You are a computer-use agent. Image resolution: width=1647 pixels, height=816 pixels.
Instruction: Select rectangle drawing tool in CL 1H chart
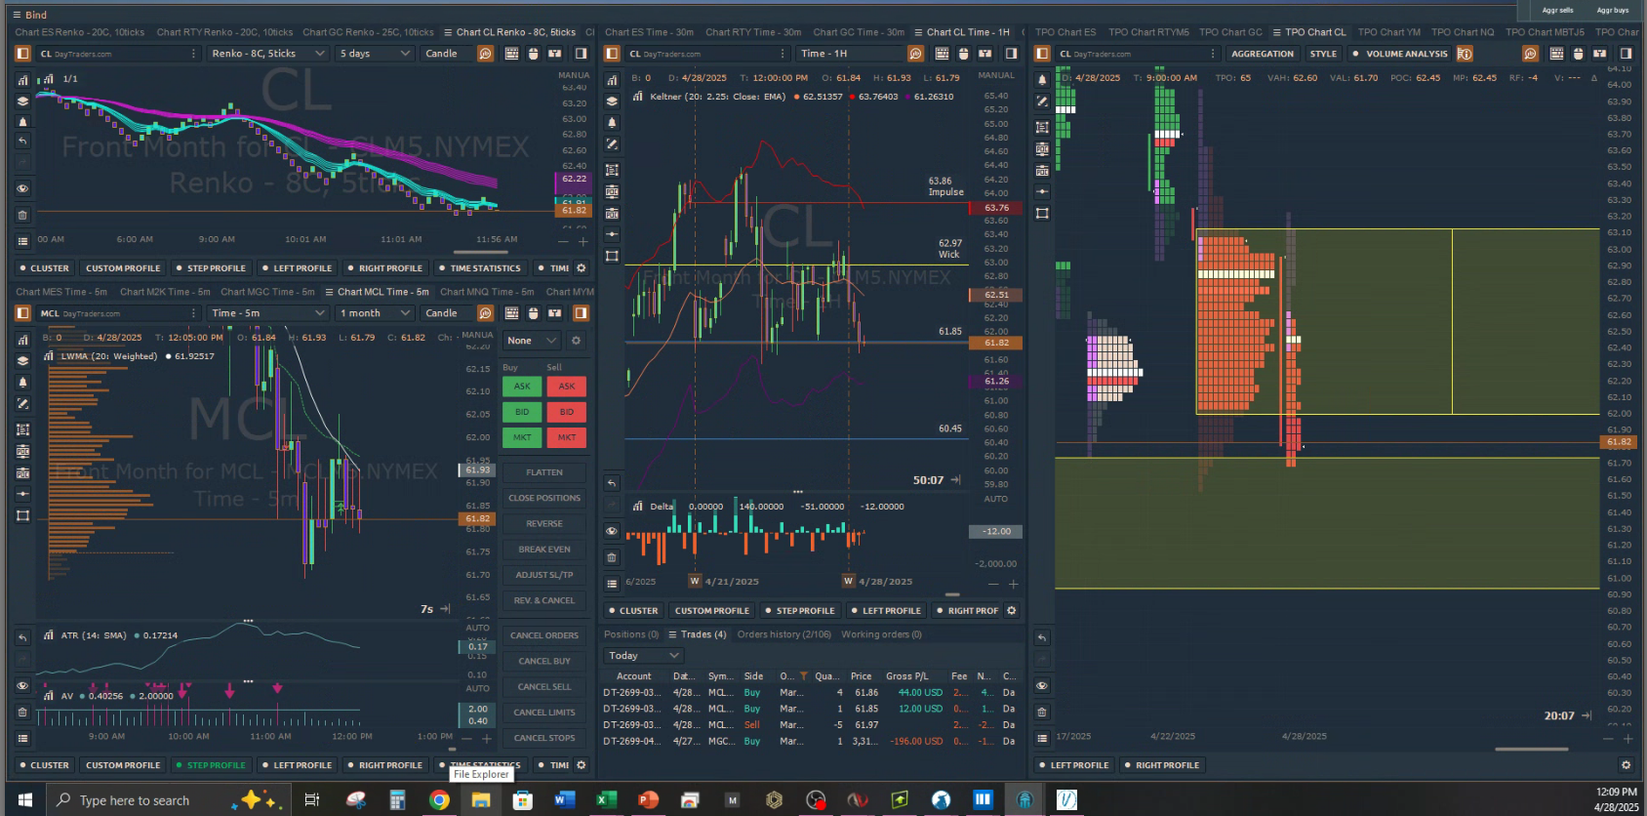[x=612, y=256]
